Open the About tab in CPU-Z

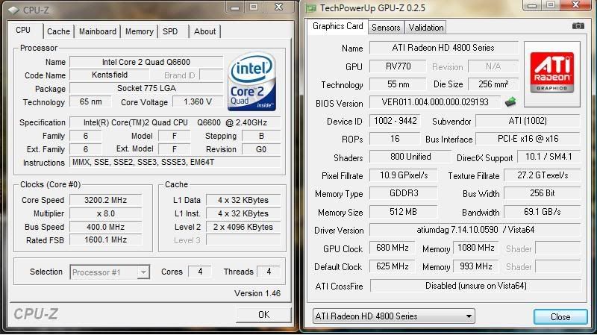[204, 31]
